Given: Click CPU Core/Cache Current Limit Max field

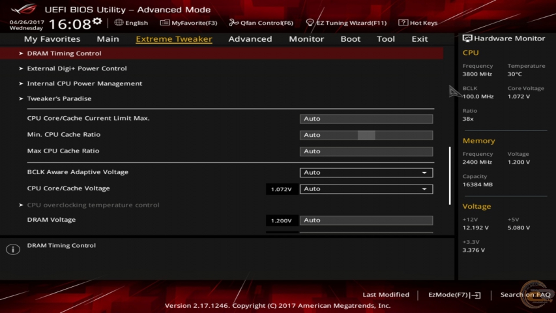Looking at the screenshot, I should pyautogui.click(x=366, y=119).
